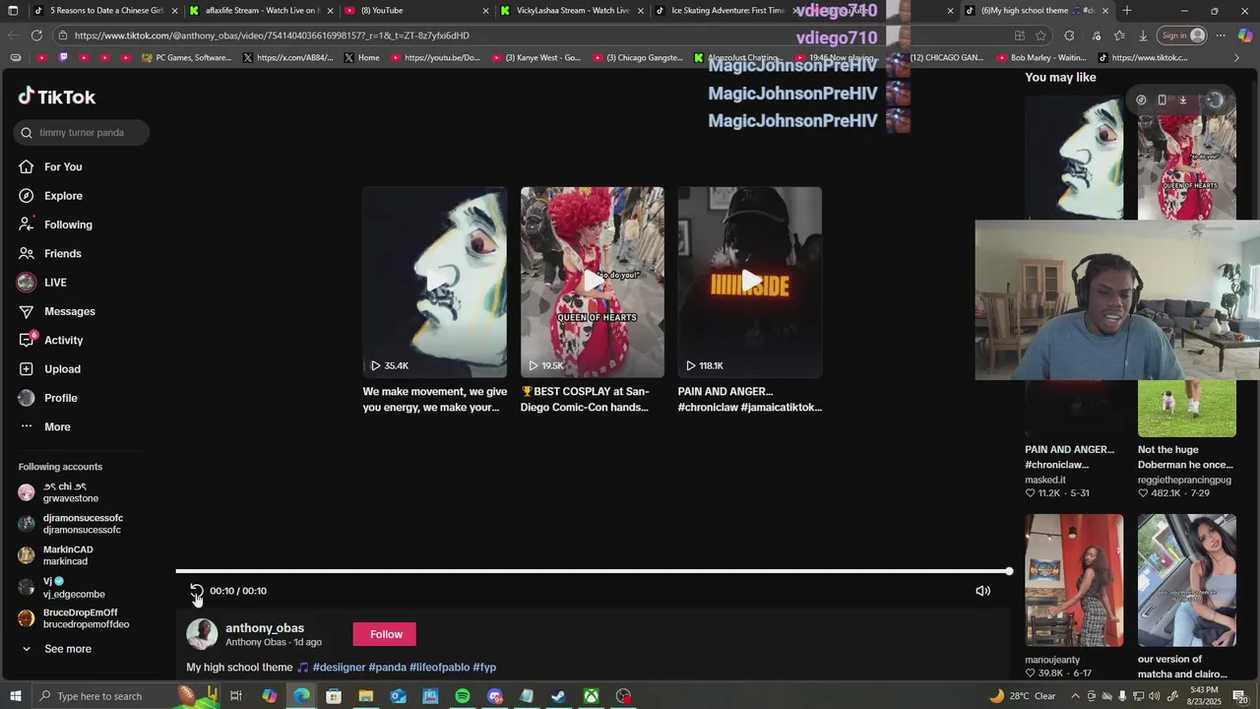Viewport: 1260px width, 709px height.
Task: Click the Sign in profile button
Action: [x=1182, y=35]
